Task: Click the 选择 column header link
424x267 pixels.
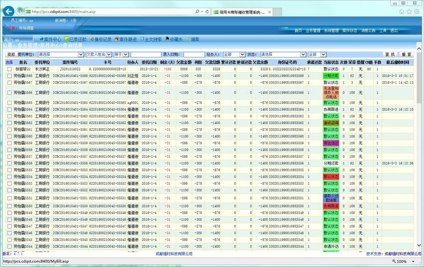Action: tap(9, 62)
